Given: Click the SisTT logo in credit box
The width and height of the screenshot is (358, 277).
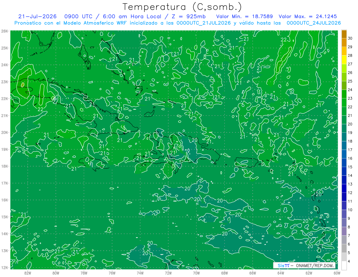Looking at the screenshot, I should (x=283, y=265).
